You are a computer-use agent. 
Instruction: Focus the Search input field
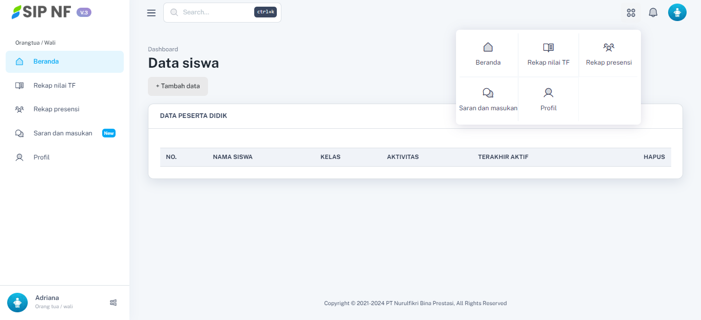(x=216, y=12)
